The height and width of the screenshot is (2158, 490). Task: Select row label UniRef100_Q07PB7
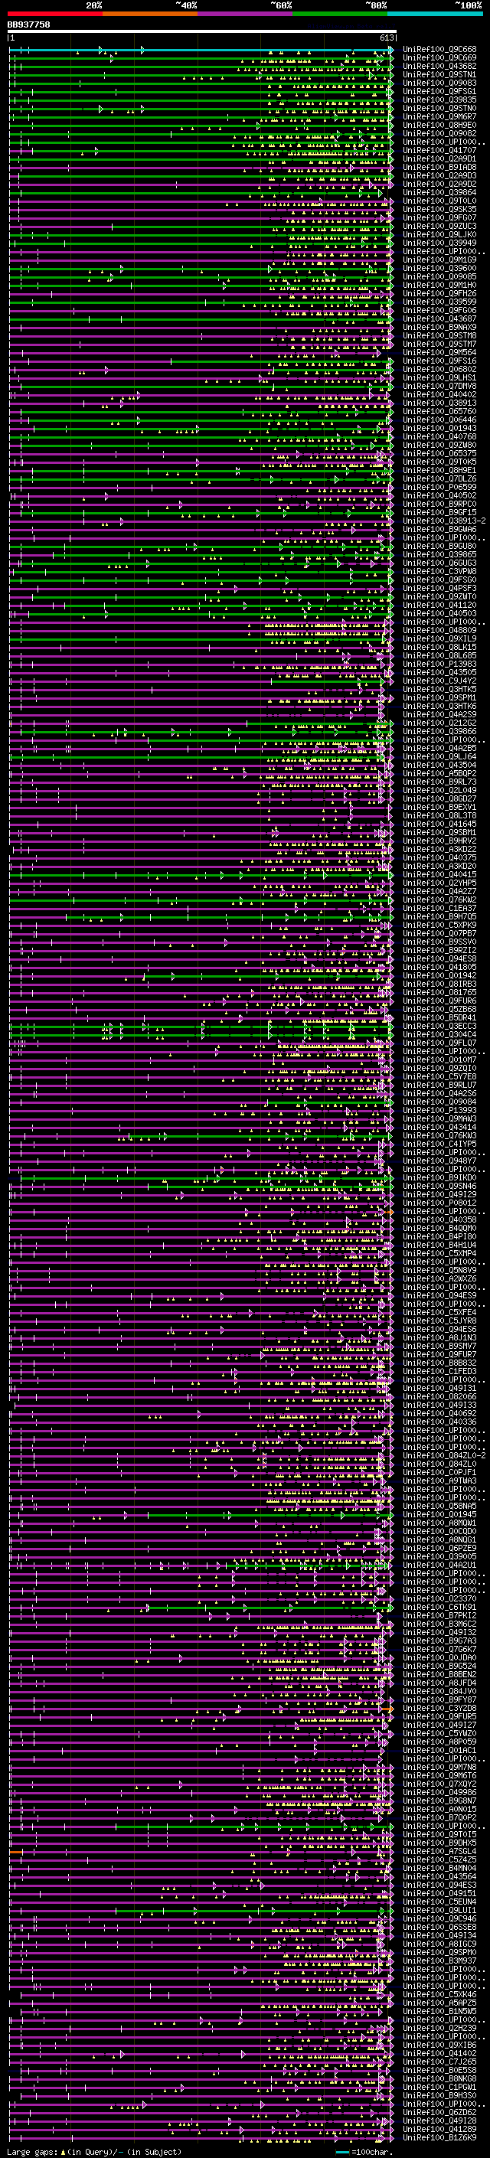tap(439, 933)
